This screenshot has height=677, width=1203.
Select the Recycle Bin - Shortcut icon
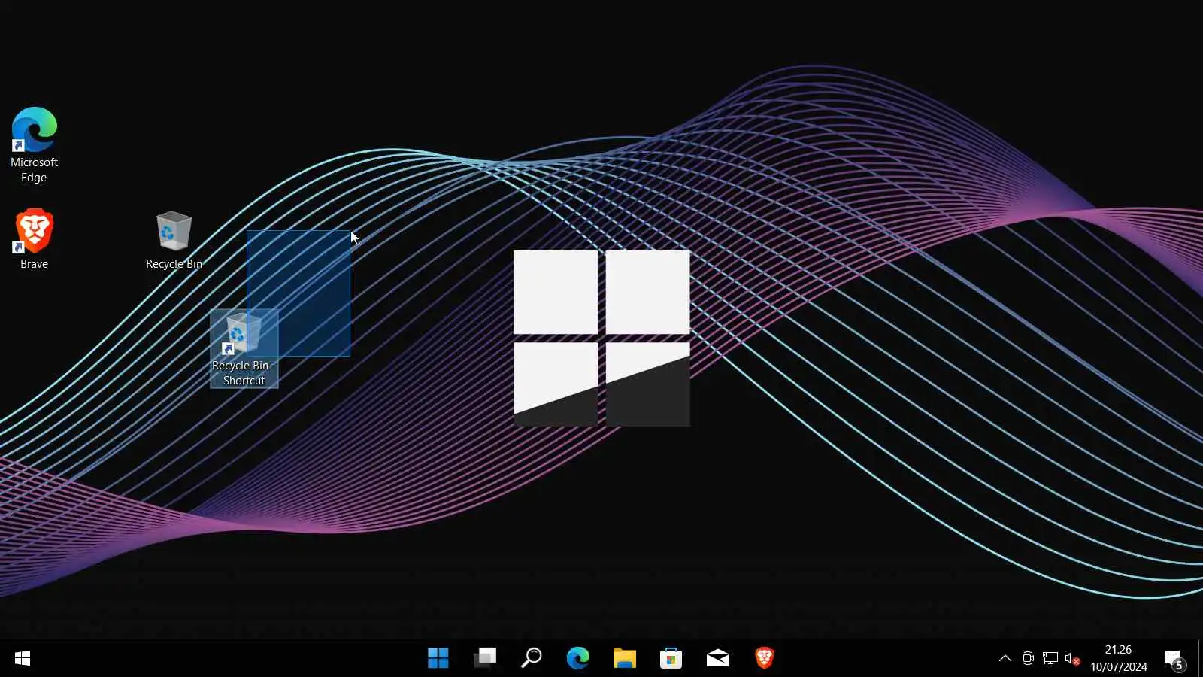coord(244,348)
